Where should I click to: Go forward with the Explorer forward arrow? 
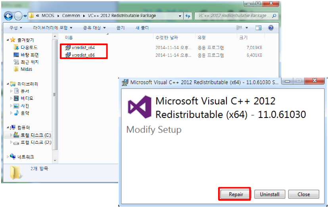click(18, 16)
